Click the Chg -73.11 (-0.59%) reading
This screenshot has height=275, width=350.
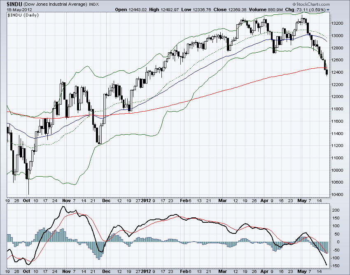click(x=306, y=9)
